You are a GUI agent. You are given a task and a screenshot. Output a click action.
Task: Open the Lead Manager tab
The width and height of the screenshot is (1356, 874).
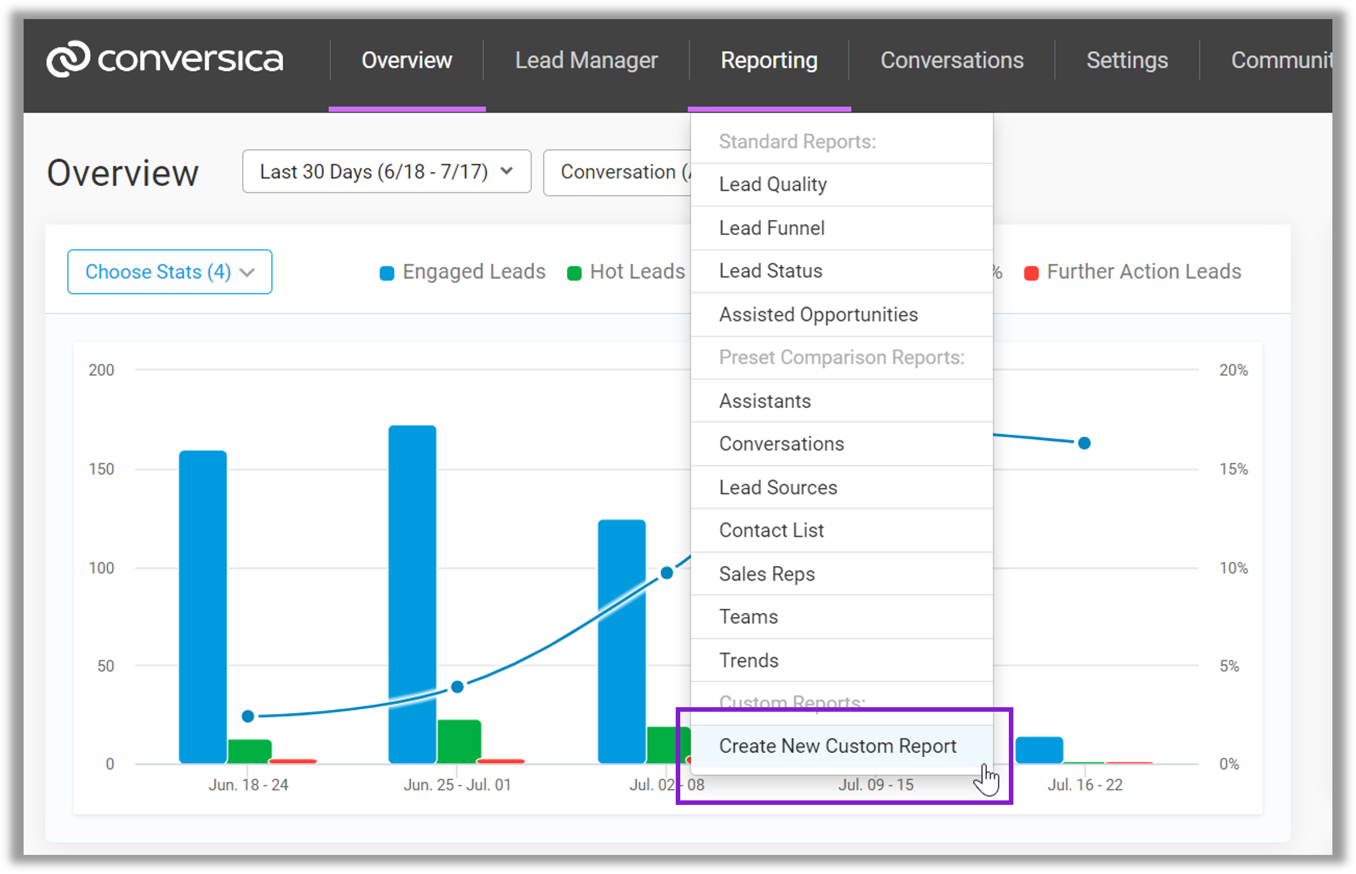click(586, 60)
